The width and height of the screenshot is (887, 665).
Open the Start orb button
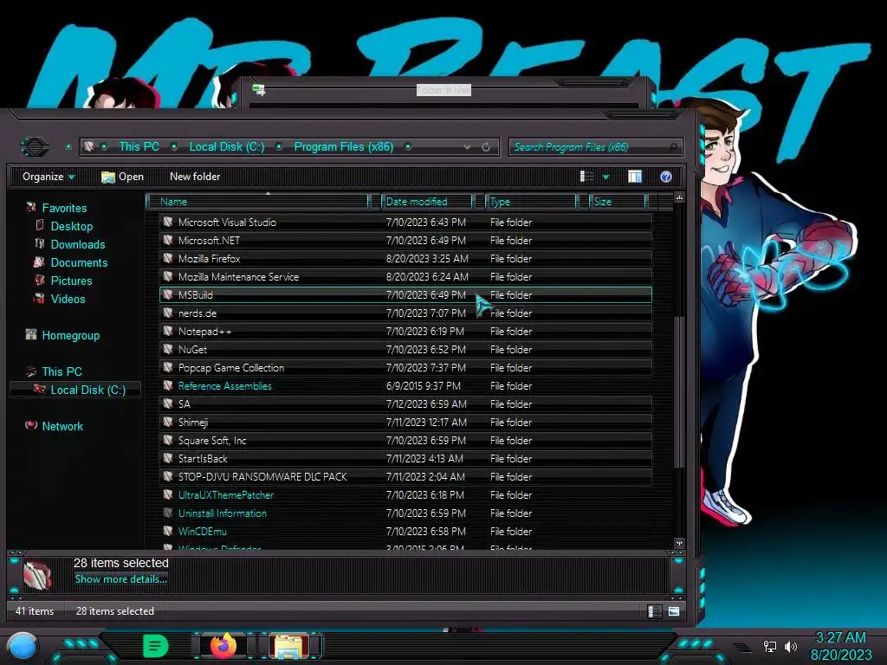23,646
